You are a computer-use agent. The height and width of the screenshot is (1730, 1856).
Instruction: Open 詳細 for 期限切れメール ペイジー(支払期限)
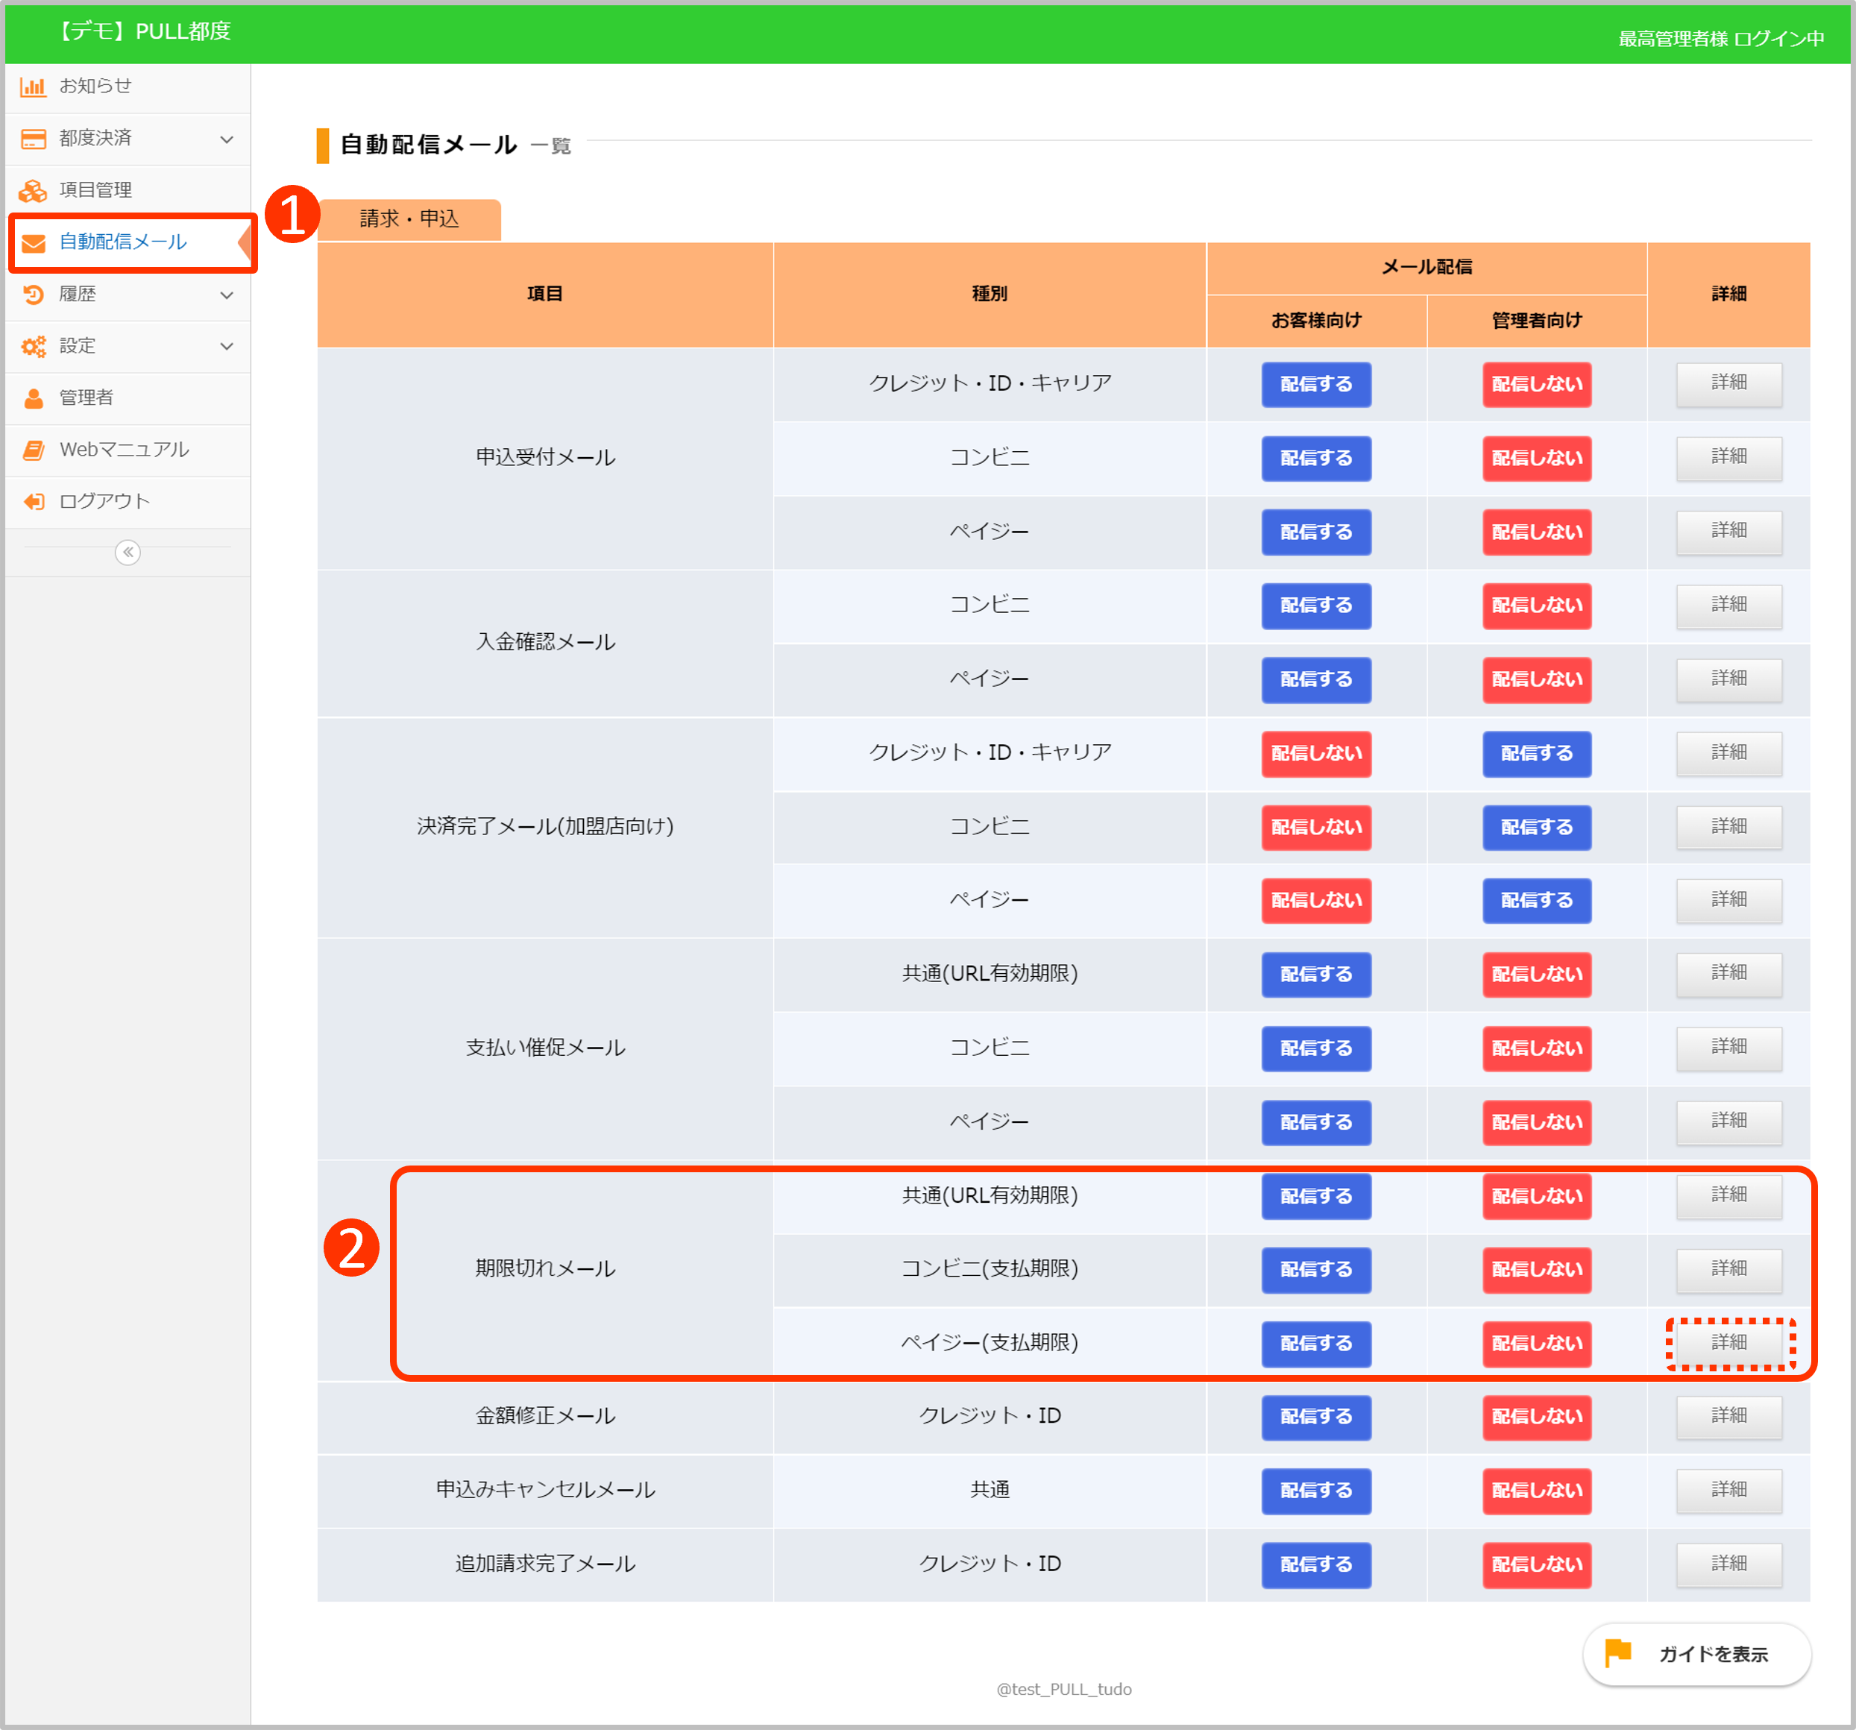[1728, 1342]
